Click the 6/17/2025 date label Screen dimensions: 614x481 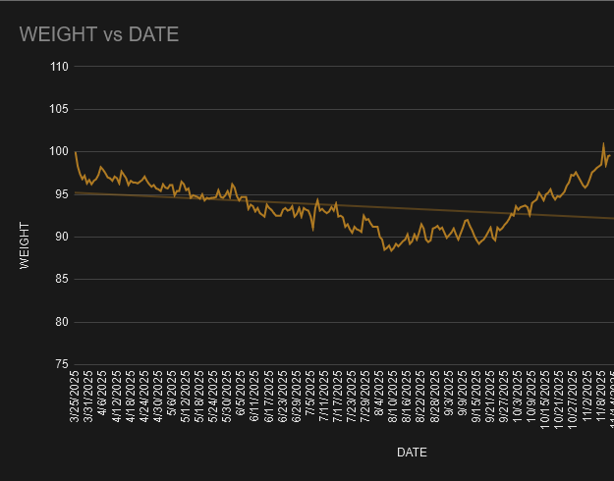click(x=268, y=397)
